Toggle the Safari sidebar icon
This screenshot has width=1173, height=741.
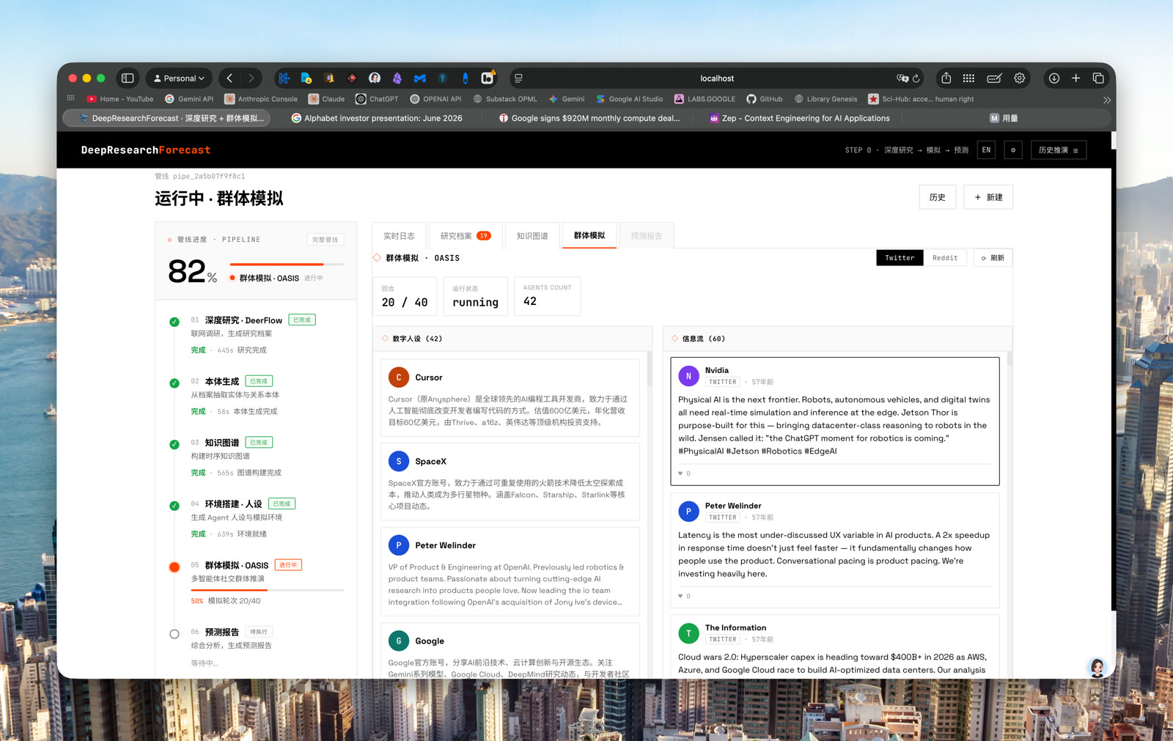pyautogui.click(x=128, y=78)
